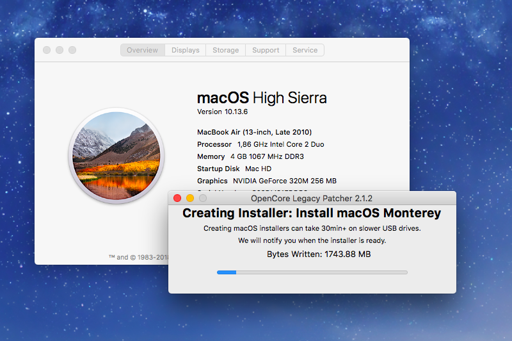Go to the Support tab
This screenshot has height=341, width=512.
(266, 50)
